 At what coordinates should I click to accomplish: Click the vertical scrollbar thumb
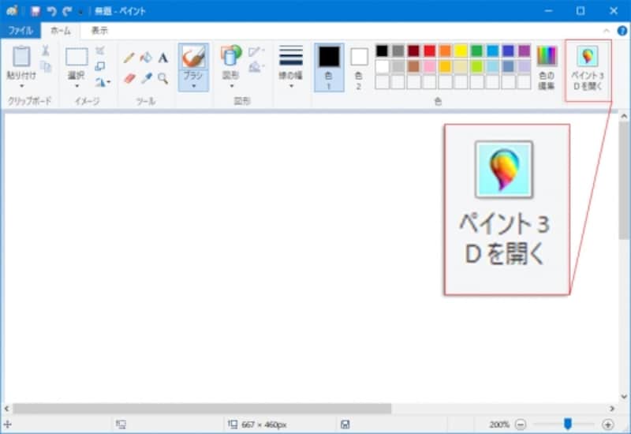624,180
